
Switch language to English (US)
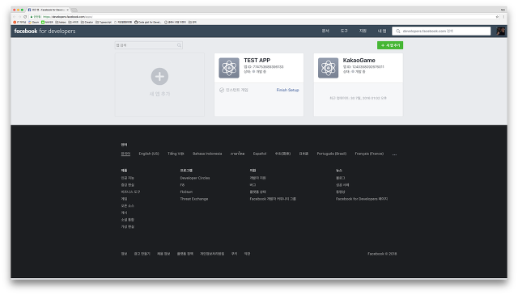pos(149,154)
